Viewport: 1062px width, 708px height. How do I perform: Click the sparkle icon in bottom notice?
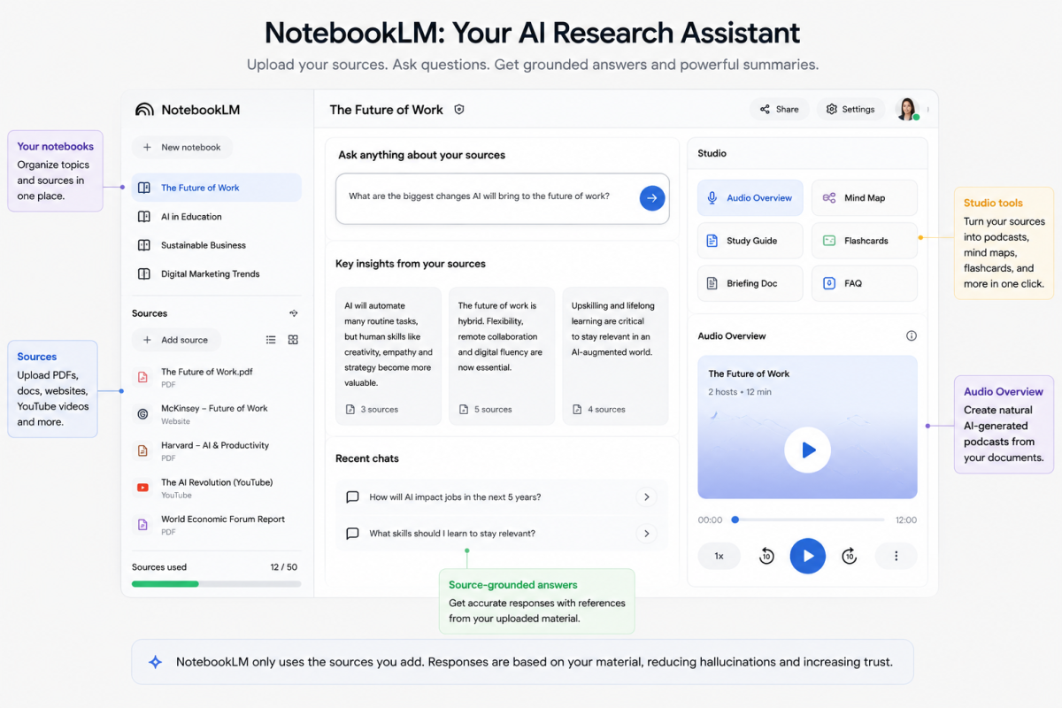[155, 662]
